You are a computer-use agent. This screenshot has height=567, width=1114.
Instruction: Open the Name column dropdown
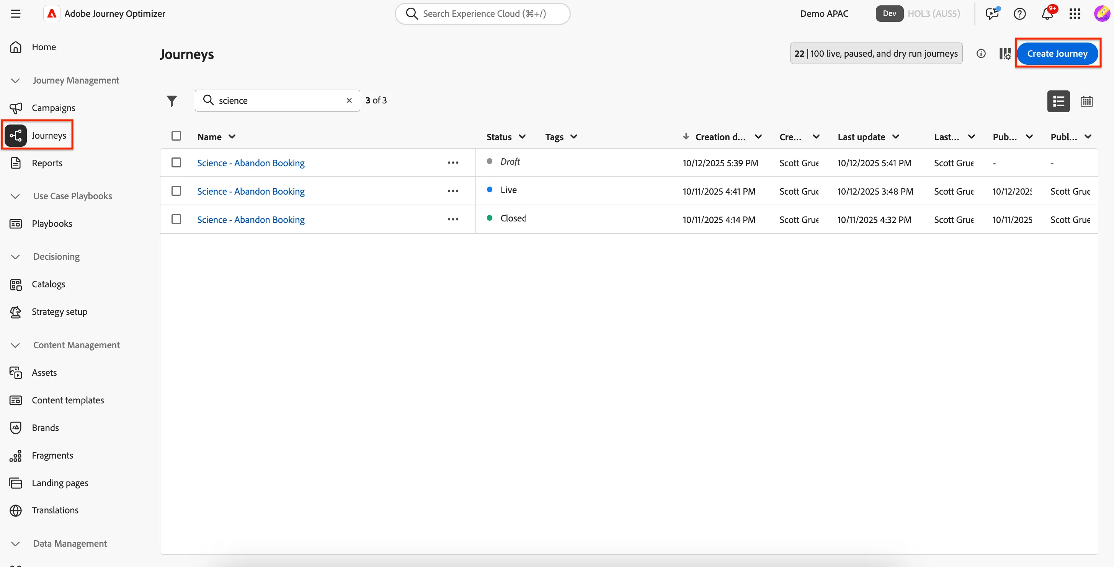(x=232, y=137)
